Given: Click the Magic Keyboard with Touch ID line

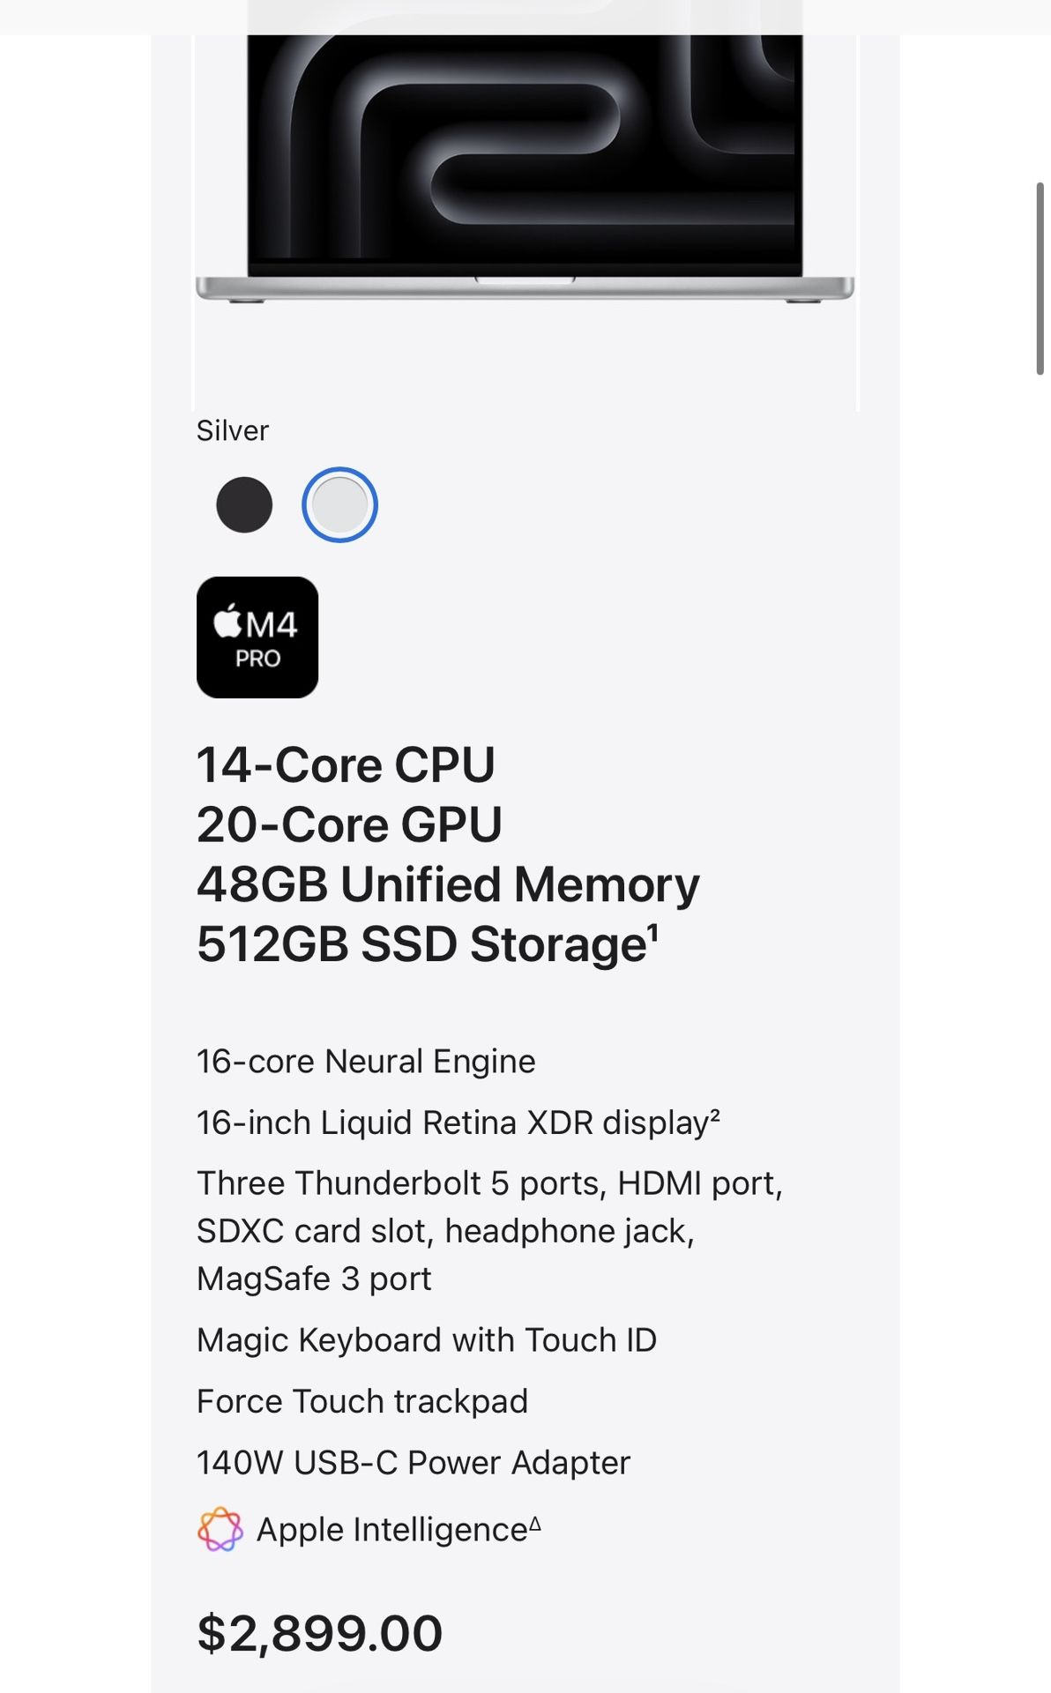Looking at the screenshot, I should point(427,1340).
